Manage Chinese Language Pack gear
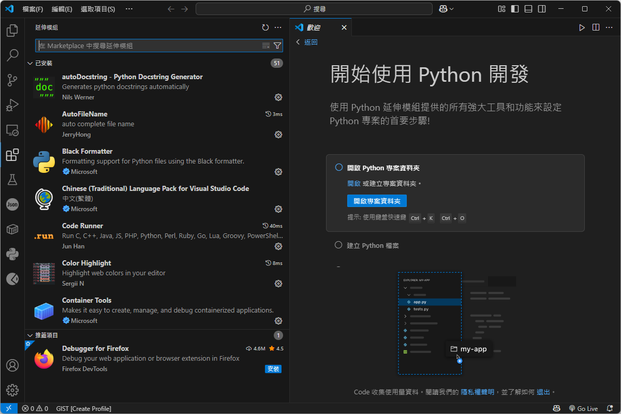The width and height of the screenshot is (621, 414). (278, 209)
